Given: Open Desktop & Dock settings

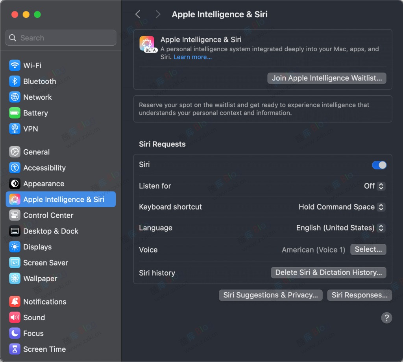Looking at the screenshot, I should [51, 231].
